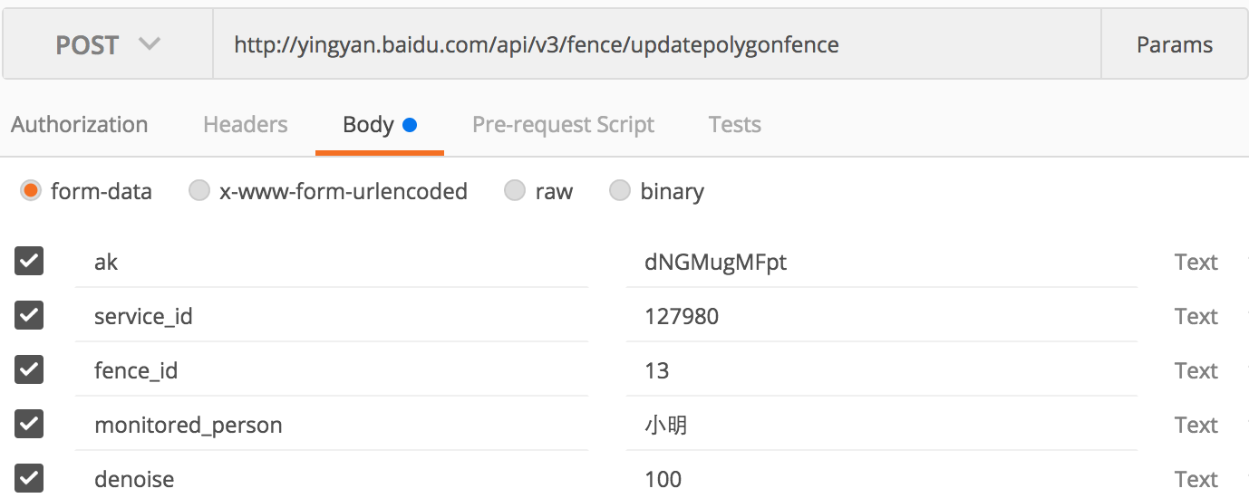The image size is (1249, 498).
Task: Open the POST method dropdown
Action: 108,45
